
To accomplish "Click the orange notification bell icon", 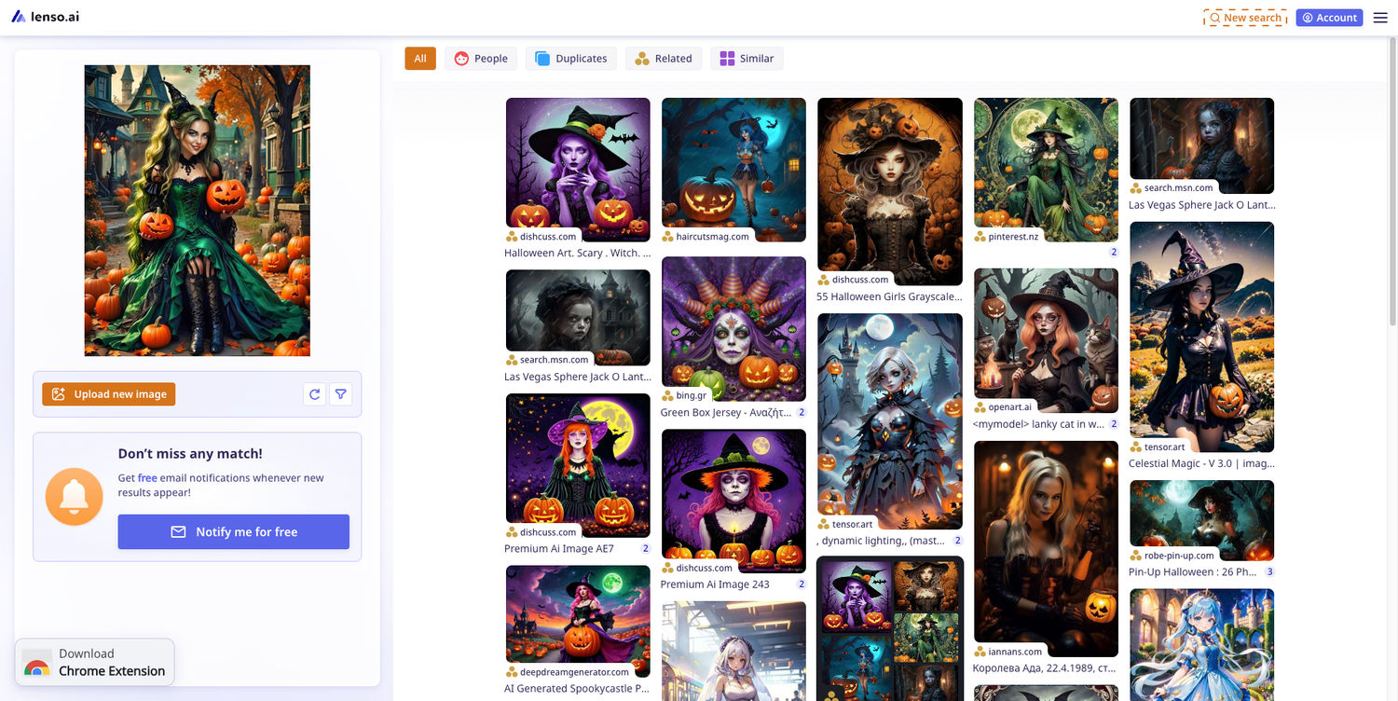I will (74, 497).
